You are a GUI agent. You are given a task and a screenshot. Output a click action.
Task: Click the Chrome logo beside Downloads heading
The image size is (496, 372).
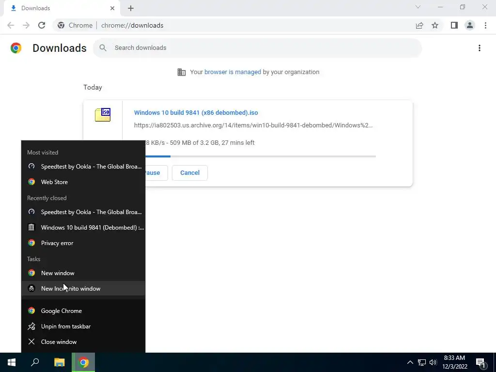point(16,48)
